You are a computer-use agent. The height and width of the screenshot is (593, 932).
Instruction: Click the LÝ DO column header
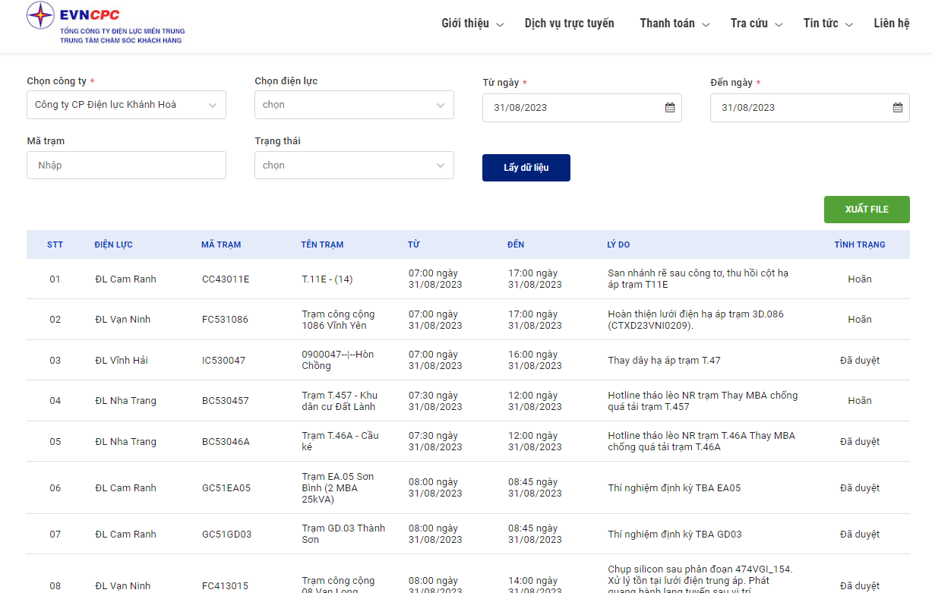(618, 244)
